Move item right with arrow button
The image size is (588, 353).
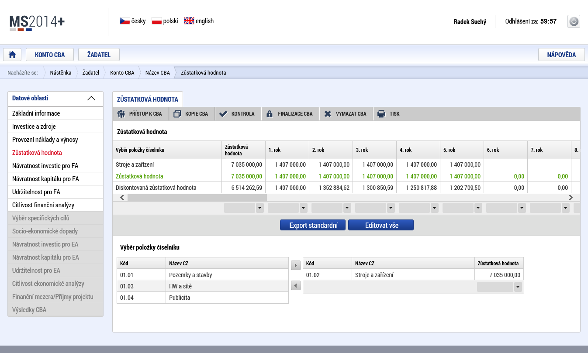point(296,265)
